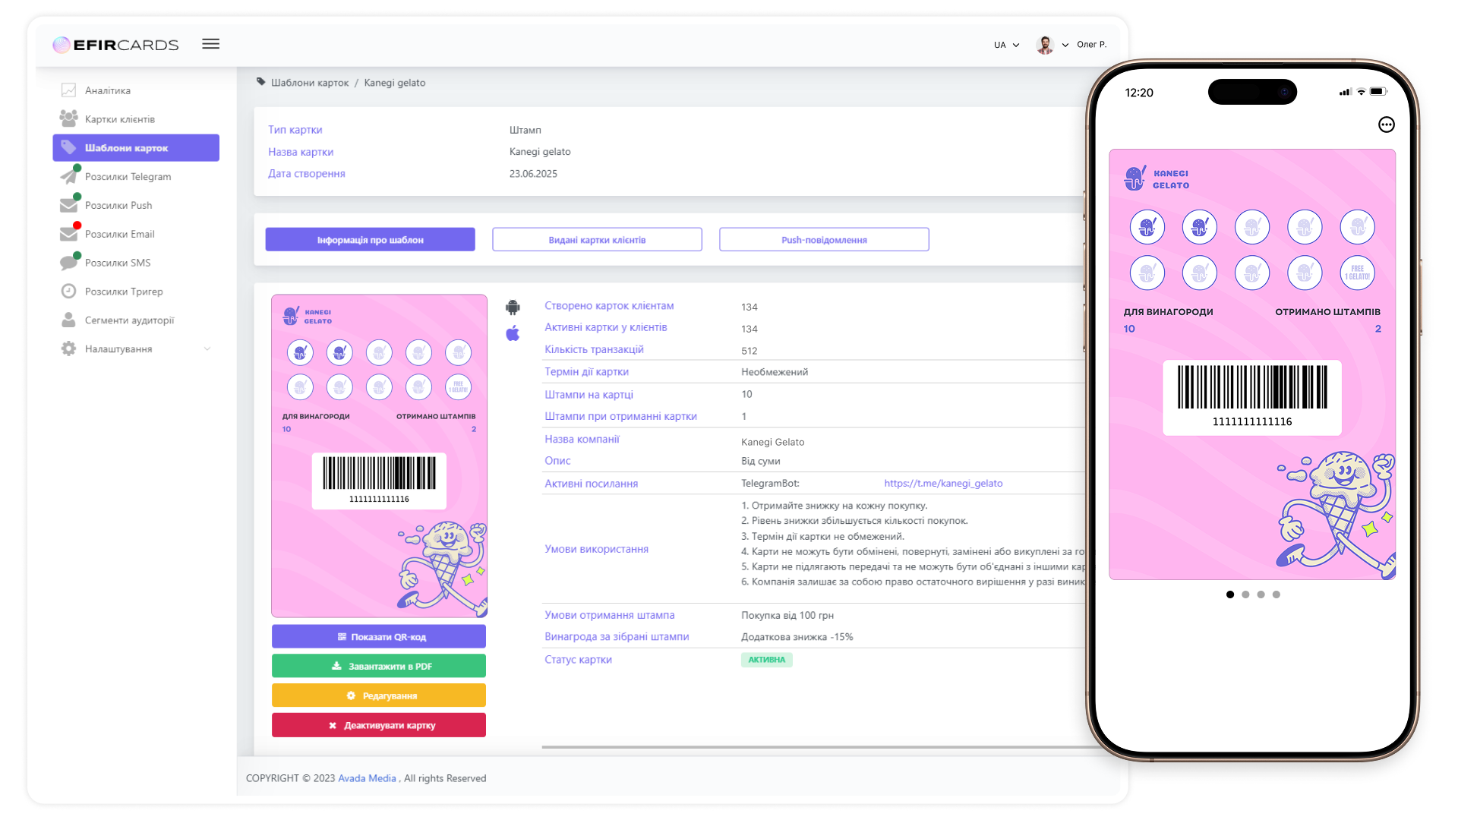Tap the third page indicator dot
Viewport: 1458px width, 820px height.
coord(1261,594)
